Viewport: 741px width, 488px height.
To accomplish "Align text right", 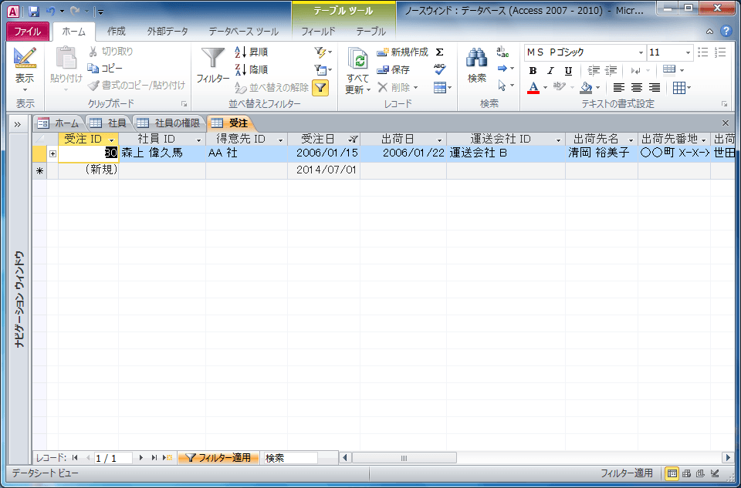I will pyautogui.click(x=655, y=87).
